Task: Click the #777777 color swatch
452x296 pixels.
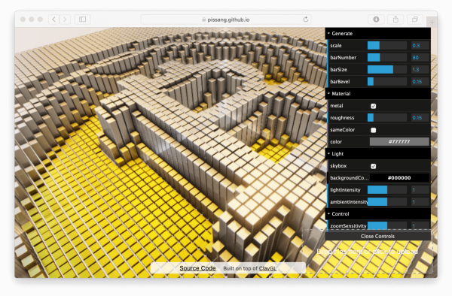Action: click(x=399, y=142)
